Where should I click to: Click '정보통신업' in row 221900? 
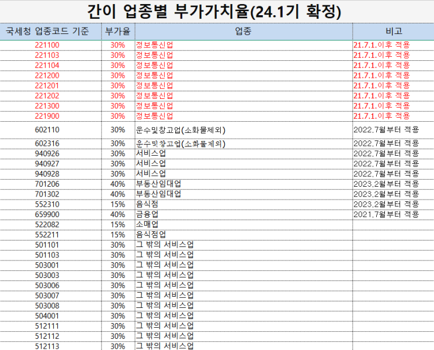[x=154, y=116]
